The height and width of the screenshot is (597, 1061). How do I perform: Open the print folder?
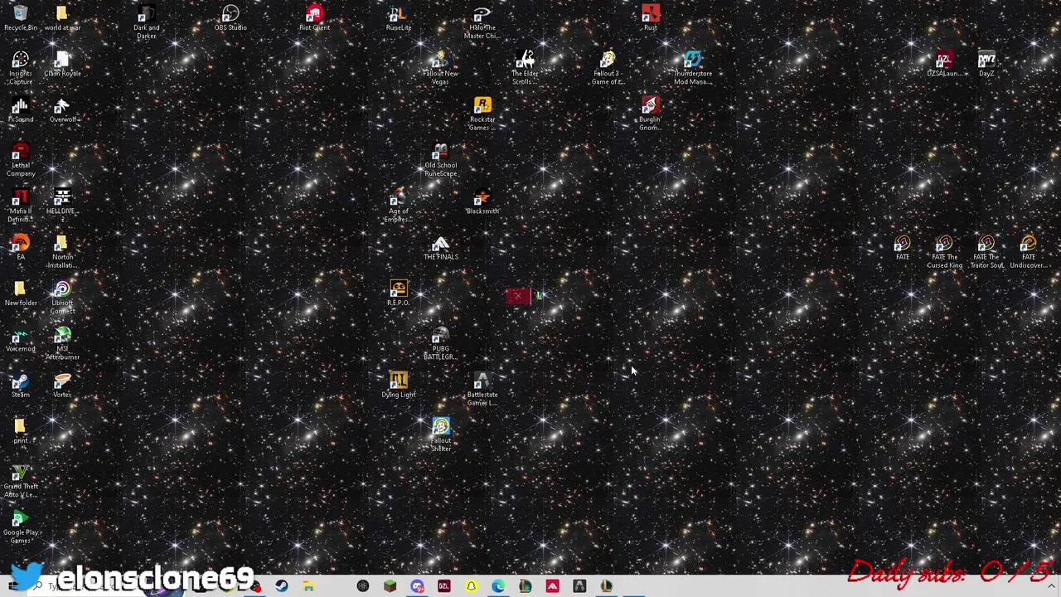point(21,430)
